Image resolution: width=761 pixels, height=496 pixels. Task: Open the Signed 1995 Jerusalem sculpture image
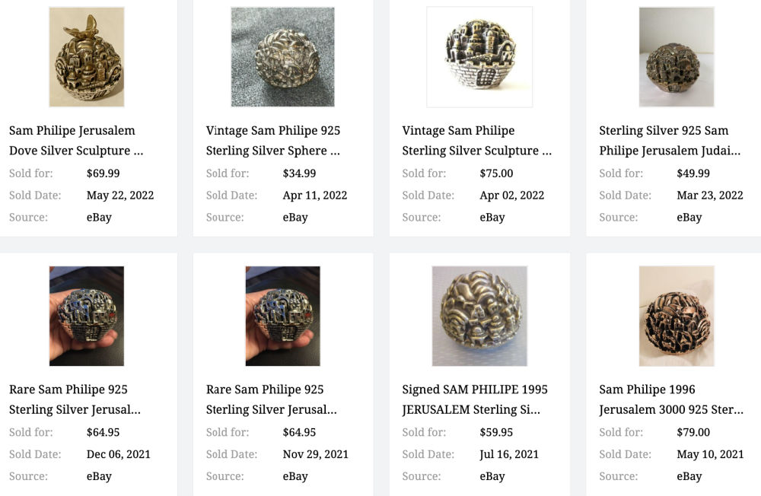479,316
